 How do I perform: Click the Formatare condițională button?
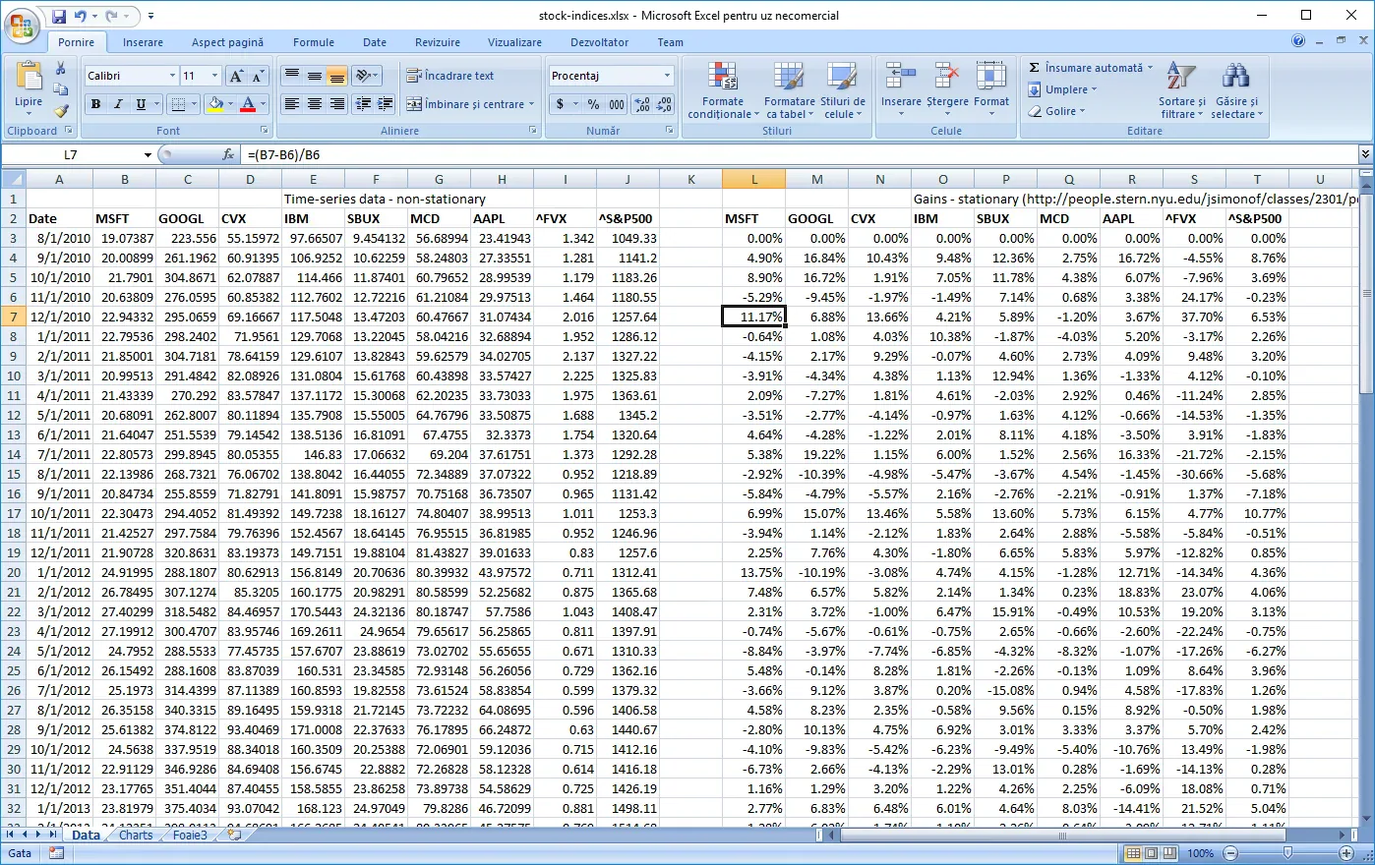click(723, 90)
